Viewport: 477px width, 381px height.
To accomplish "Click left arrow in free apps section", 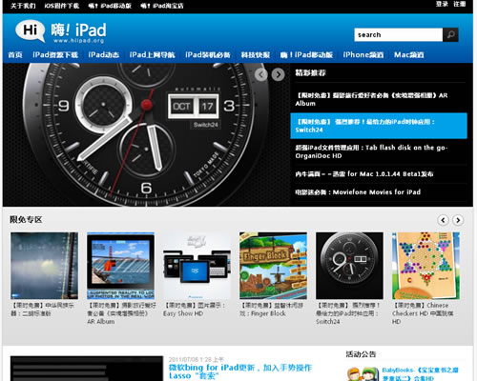I will 443,220.
